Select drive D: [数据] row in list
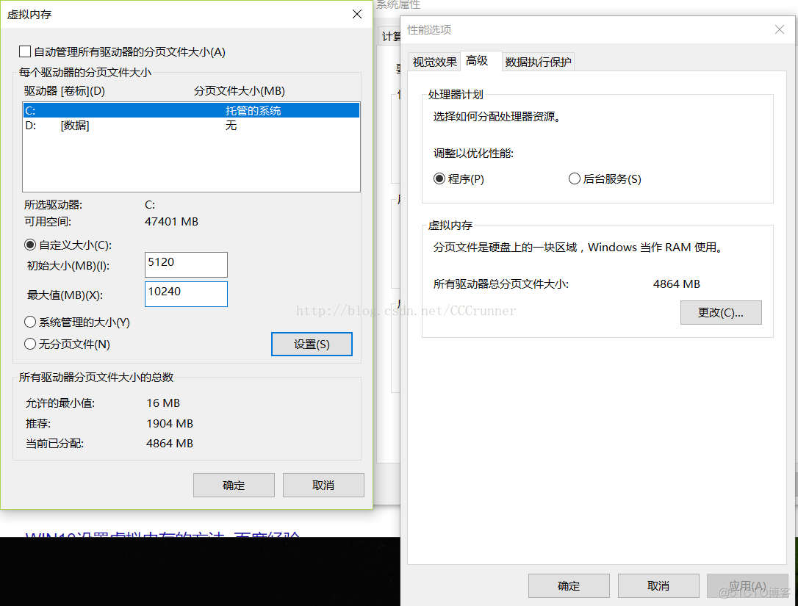The height and width of the screenshot is (606, 798). pos(191,125)
